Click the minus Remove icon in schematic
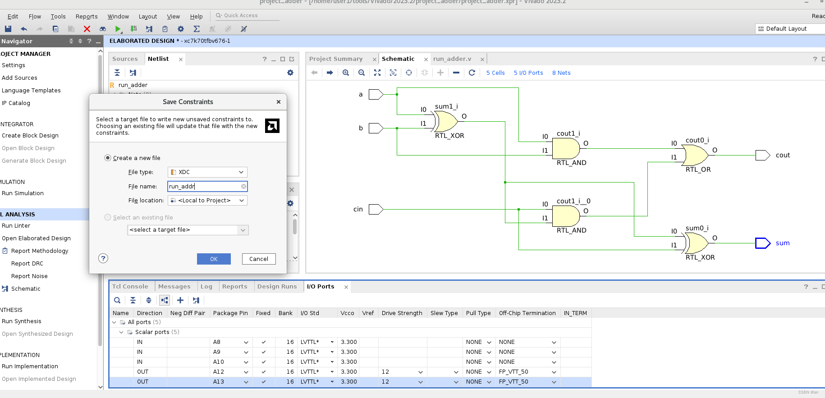This screenshot has width=825, height=398. [456, 73]
